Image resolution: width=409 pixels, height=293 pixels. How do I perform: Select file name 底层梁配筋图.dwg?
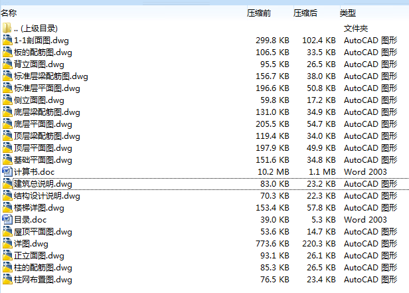[47, 112]
